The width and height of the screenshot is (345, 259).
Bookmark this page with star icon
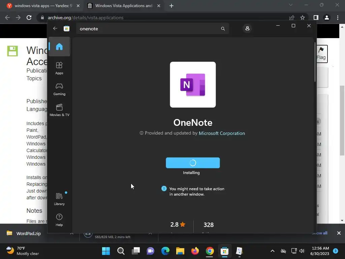coord(303,18)
